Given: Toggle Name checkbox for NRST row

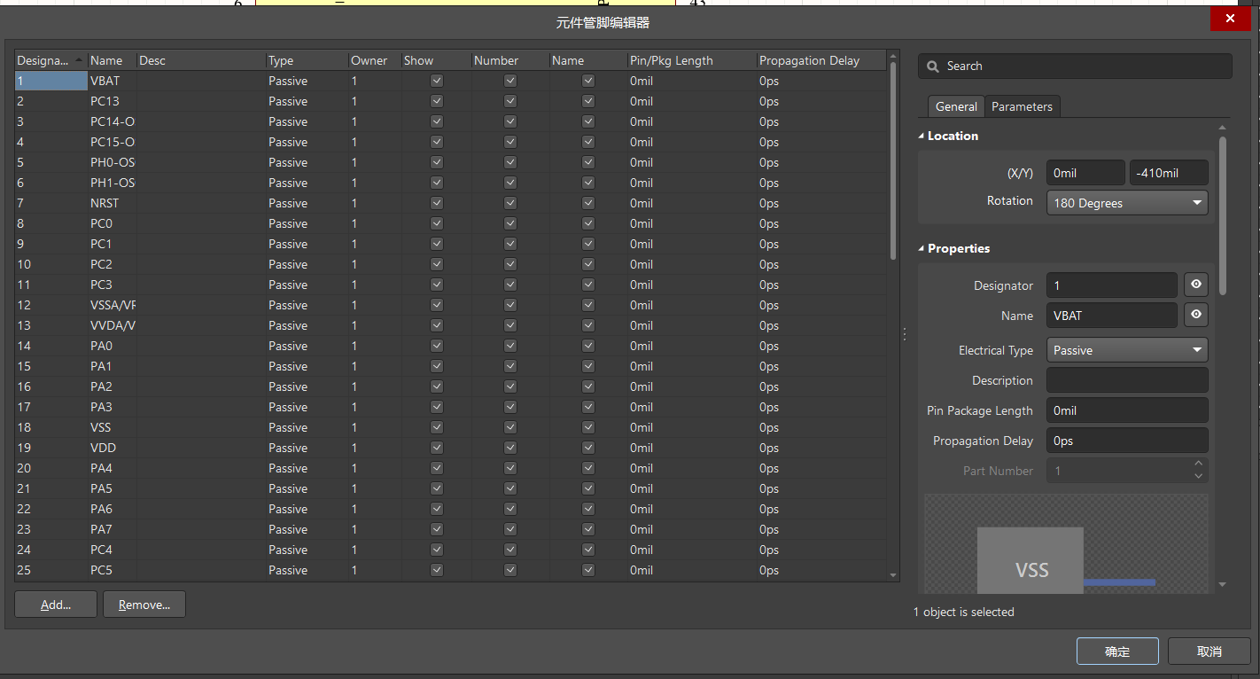Looking at the screenshot, I should coord(588,203).
